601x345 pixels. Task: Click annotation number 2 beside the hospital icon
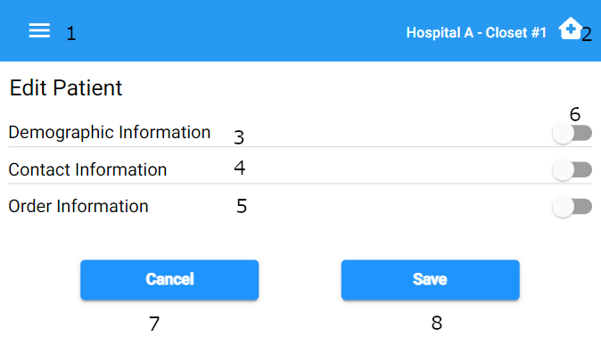coord(587,35)
